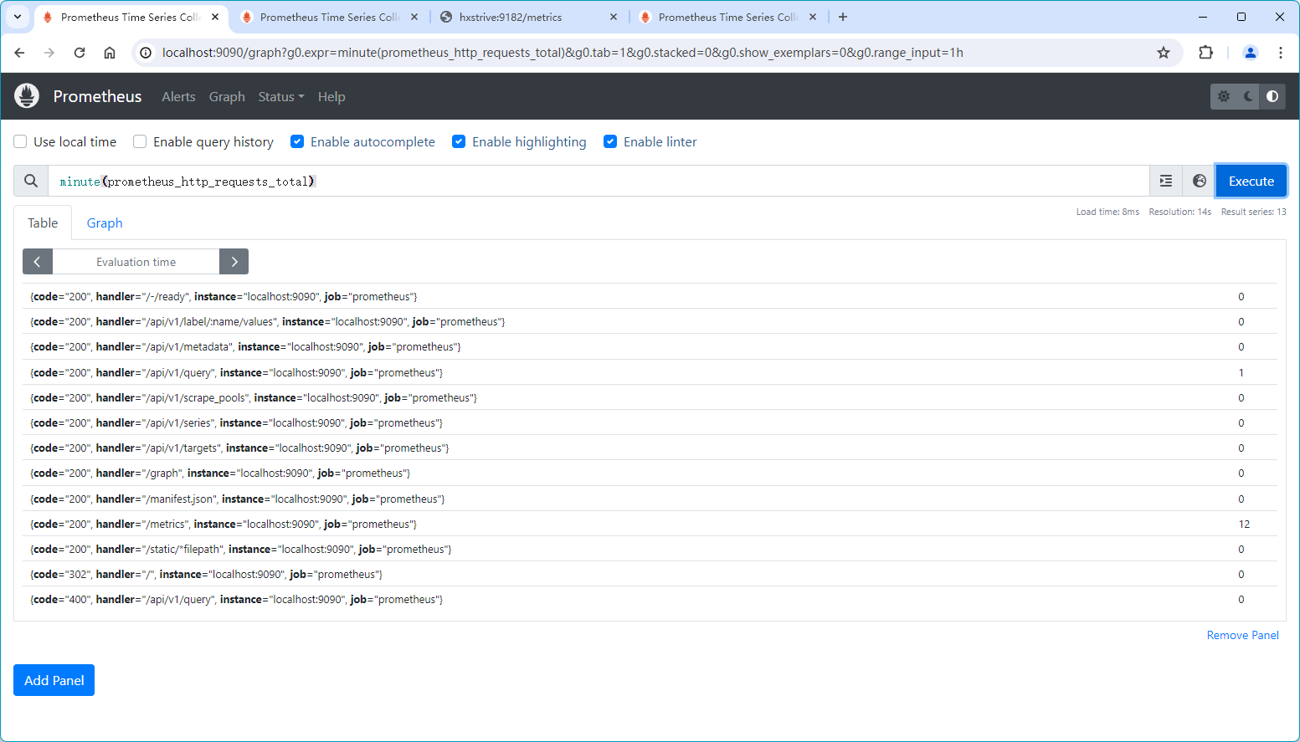Open the metrics explorer globe icon

(1200, 181)
